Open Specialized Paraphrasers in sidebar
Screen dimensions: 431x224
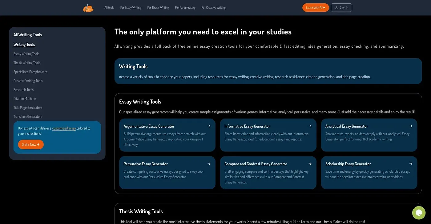[x=30, y=72]
